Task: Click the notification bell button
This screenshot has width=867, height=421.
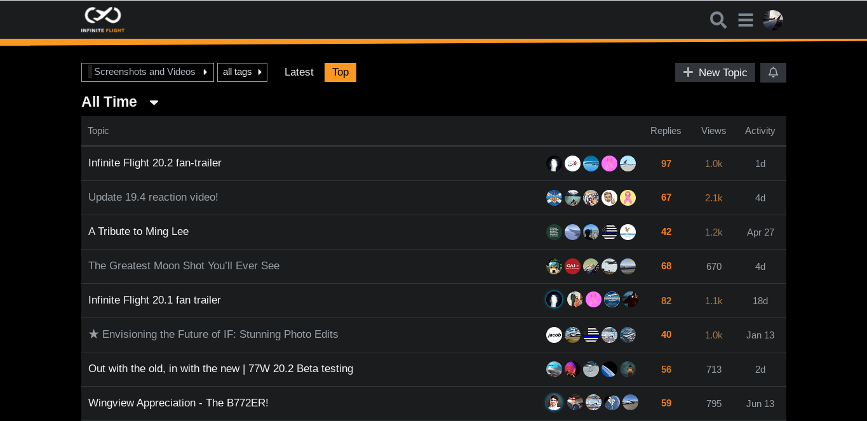Action: click(x=773, y=72)
